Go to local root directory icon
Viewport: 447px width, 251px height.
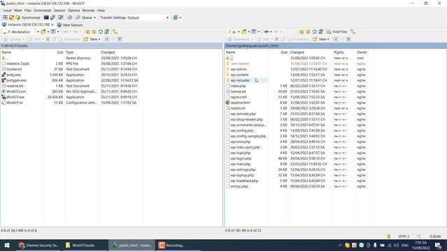click(x=94, y=32)
